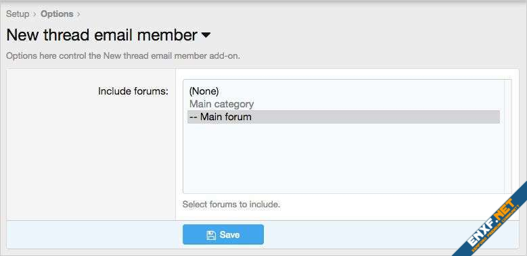Open the Options breadcrumb link
The width and height of the screenshot is (527, 256).
point(57,14)
